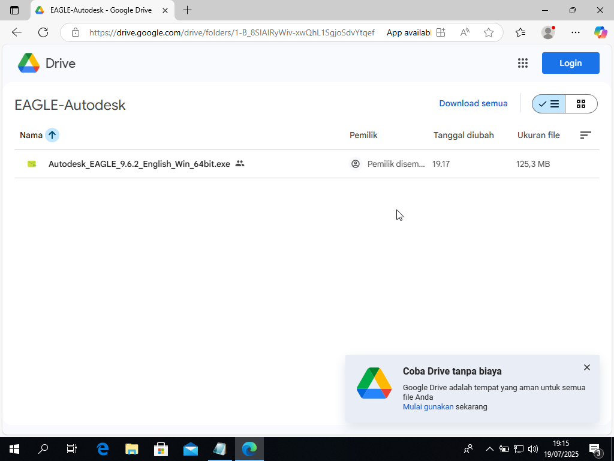Open a new browser tab
The height and width of the screenshot is (461, 614).
pyautogui.click(x=188, y=10)
